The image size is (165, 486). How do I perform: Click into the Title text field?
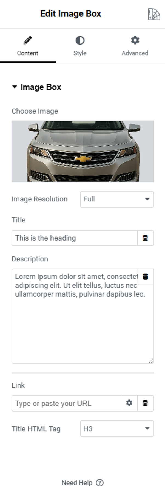pyautogui.click(x=74, y=238)
